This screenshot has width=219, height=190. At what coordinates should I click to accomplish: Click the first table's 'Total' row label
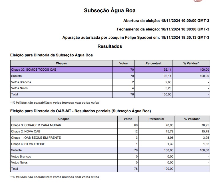point(14,95)
